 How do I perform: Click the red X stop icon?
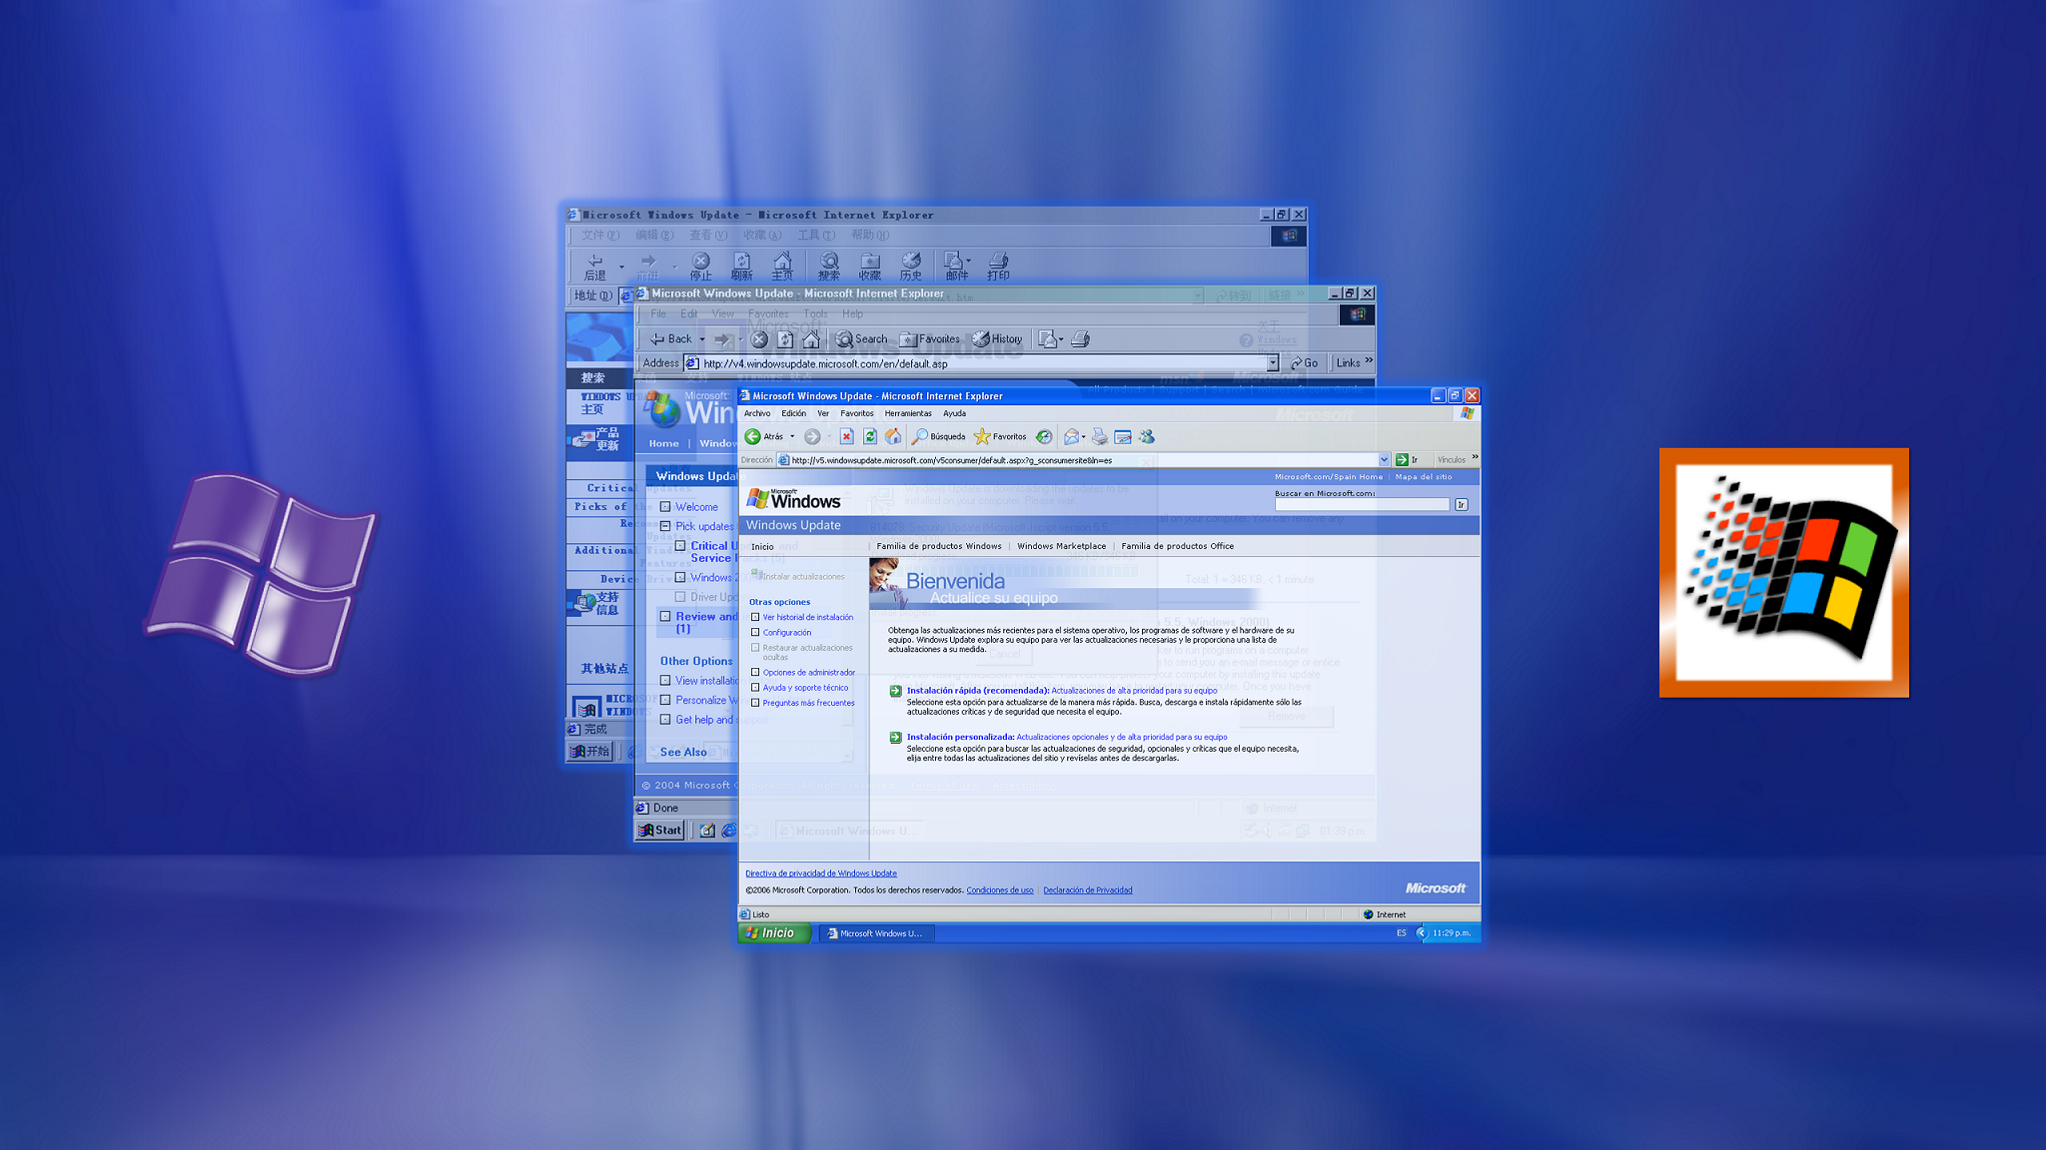tap(846, 436)
